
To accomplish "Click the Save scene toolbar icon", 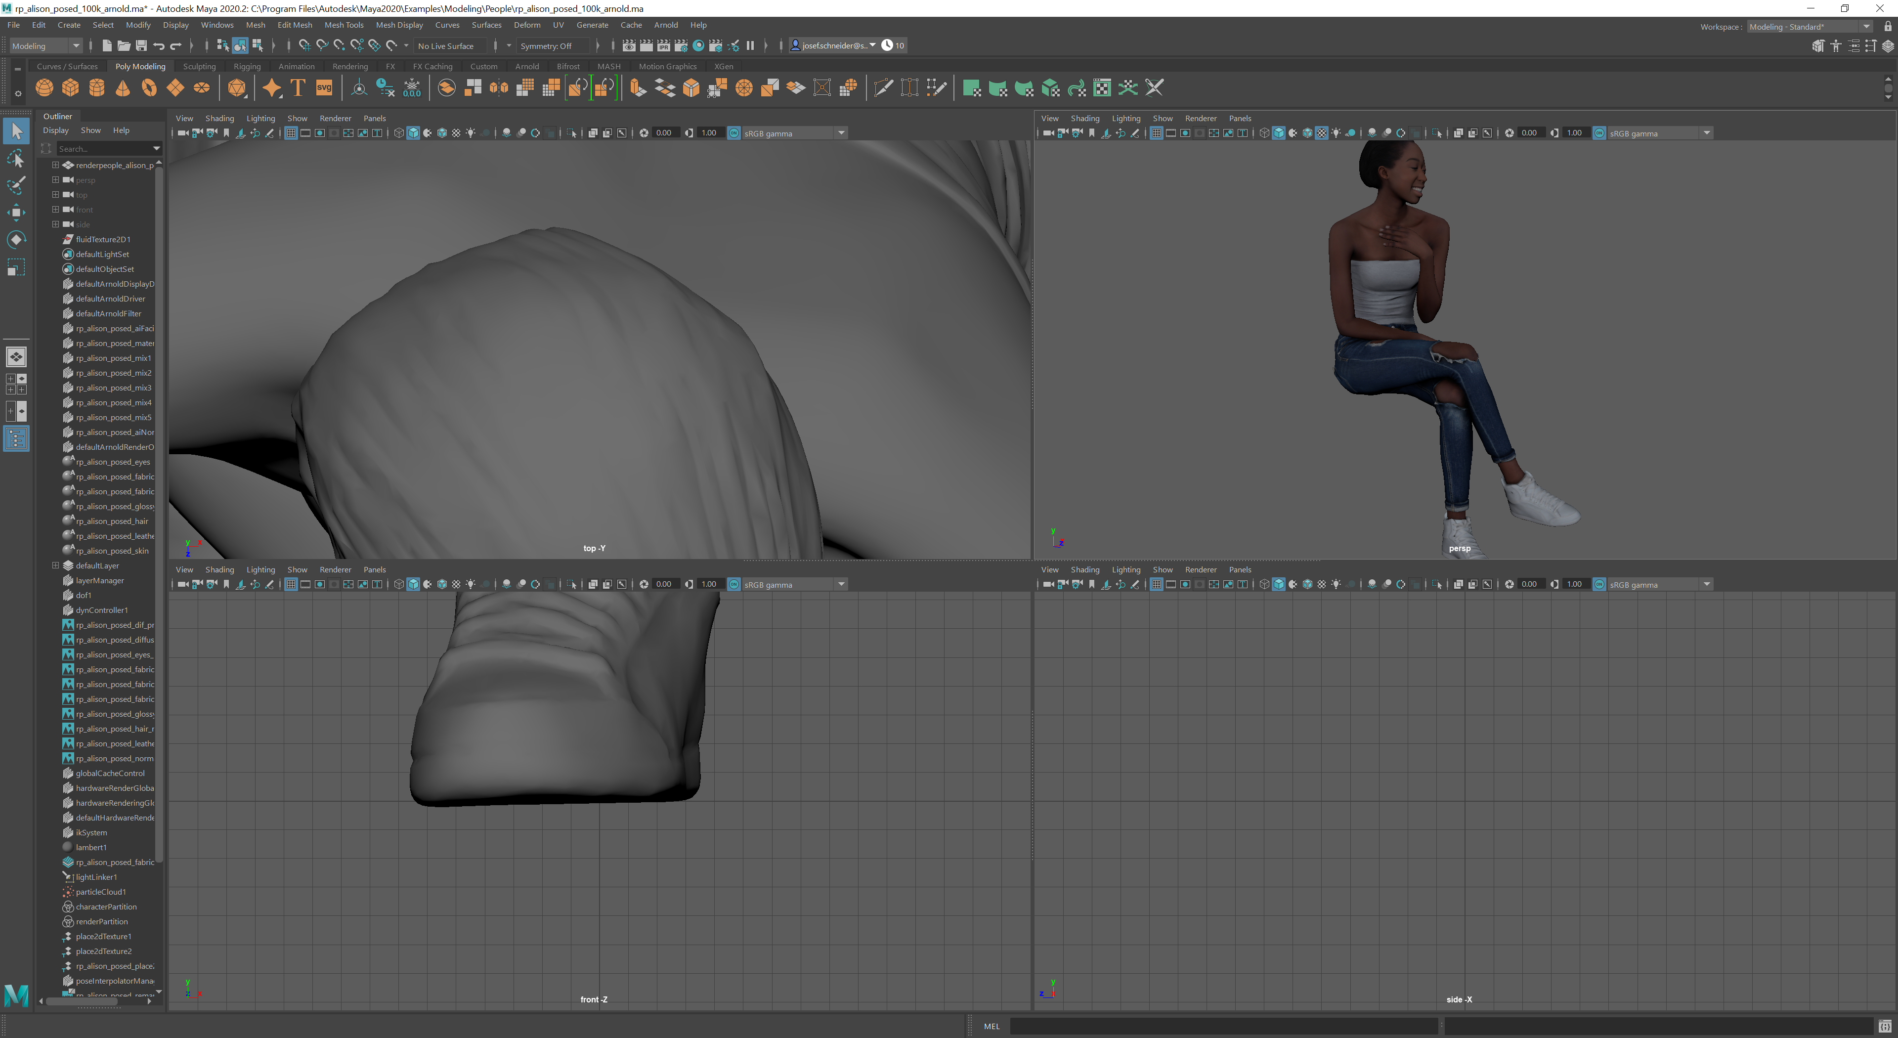I will (141, 45).
